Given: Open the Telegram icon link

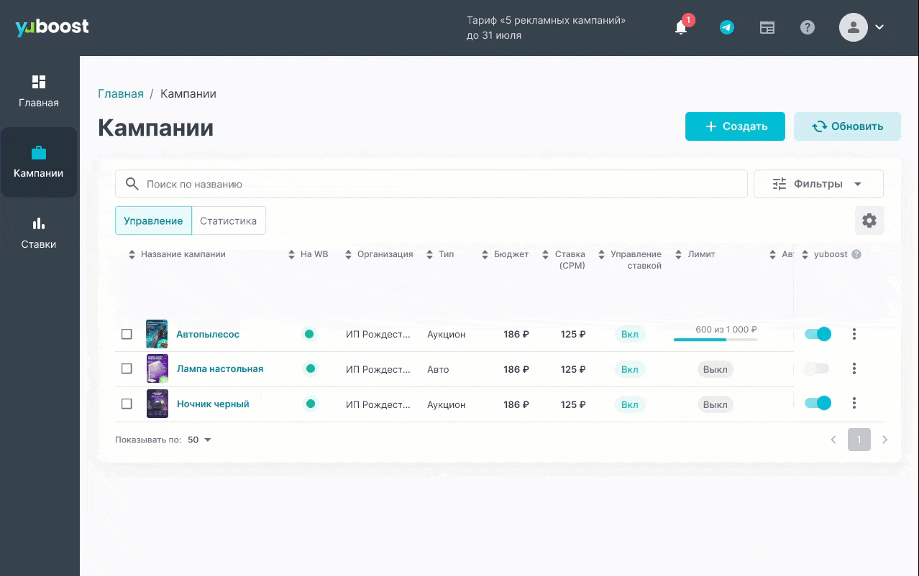Looking at the screenshot, I should [x=727, y=27].
